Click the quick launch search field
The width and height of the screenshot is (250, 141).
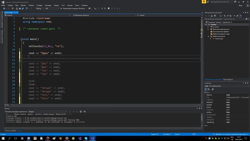(x=221, y=2)
